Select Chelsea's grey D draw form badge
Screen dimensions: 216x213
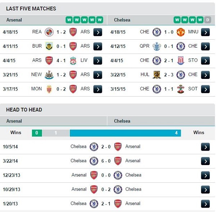point(208,20)
